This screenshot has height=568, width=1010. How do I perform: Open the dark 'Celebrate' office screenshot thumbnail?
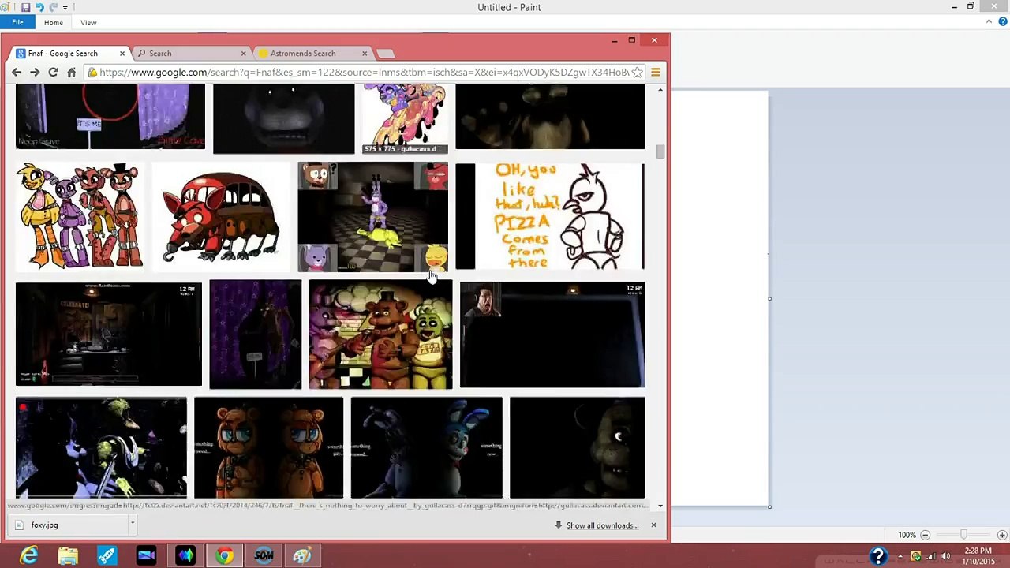(x=109, y=334)
